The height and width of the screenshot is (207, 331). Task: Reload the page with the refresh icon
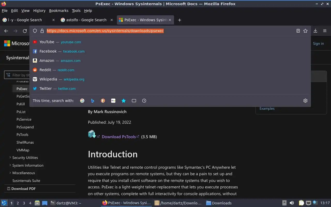[x=25, y=31]
